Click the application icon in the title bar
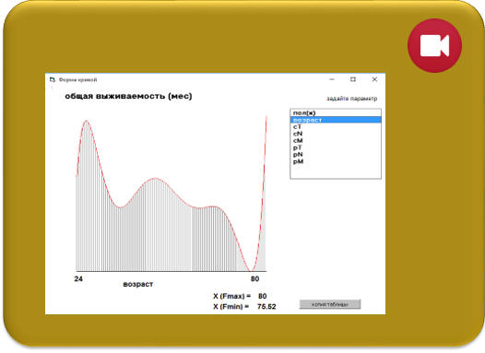This screenshot has width=485, height=353. pyautogui.click(x=53, y=80)
